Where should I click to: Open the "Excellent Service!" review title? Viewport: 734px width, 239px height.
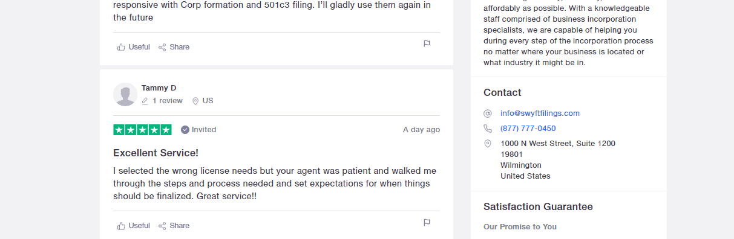coord(156,153)
